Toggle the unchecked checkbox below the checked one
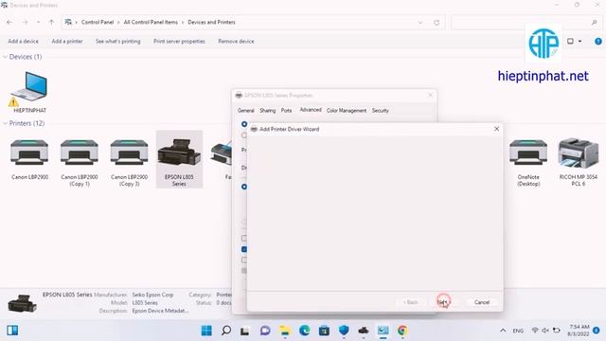This screenshot has width=606, height=341. [244, 260]
